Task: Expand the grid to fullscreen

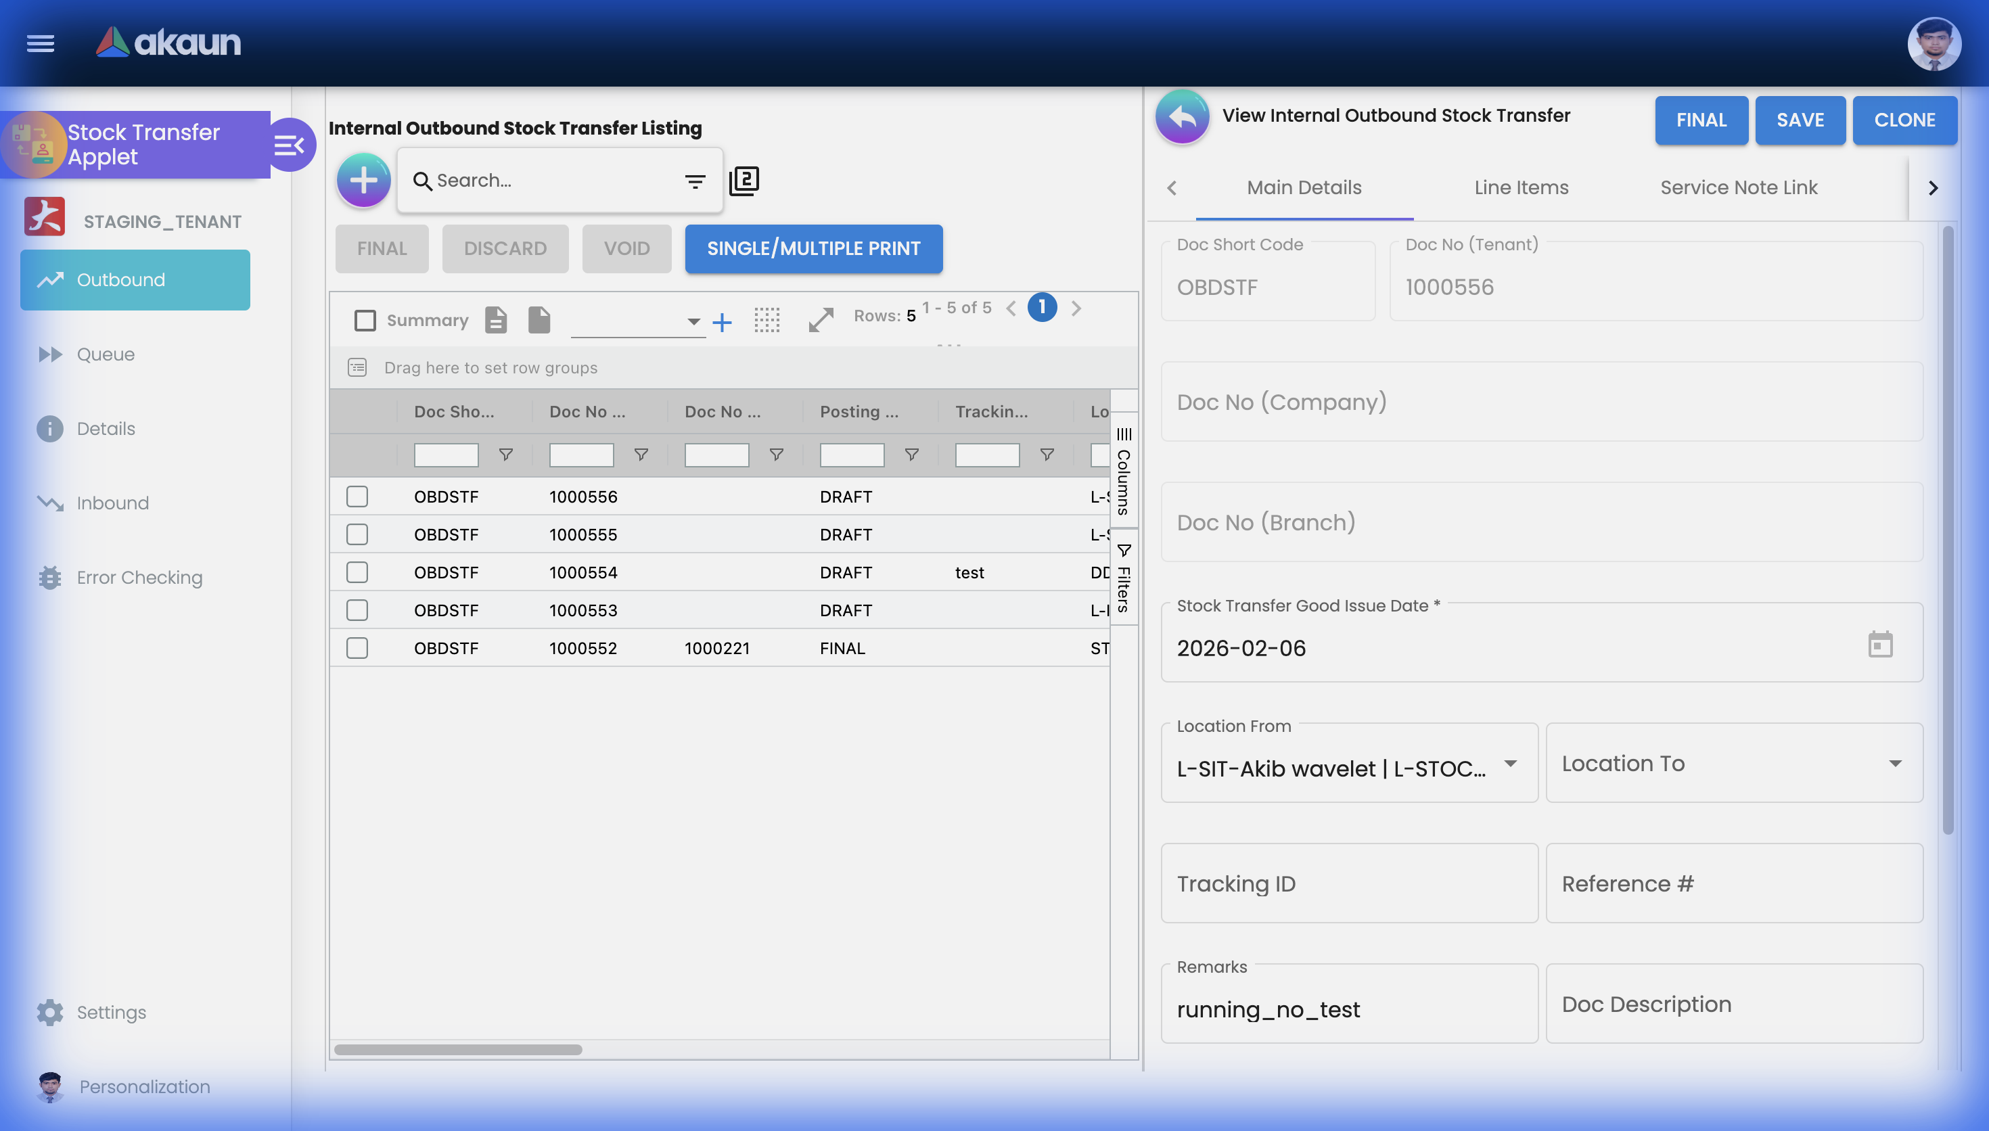Action: (821, 319)
